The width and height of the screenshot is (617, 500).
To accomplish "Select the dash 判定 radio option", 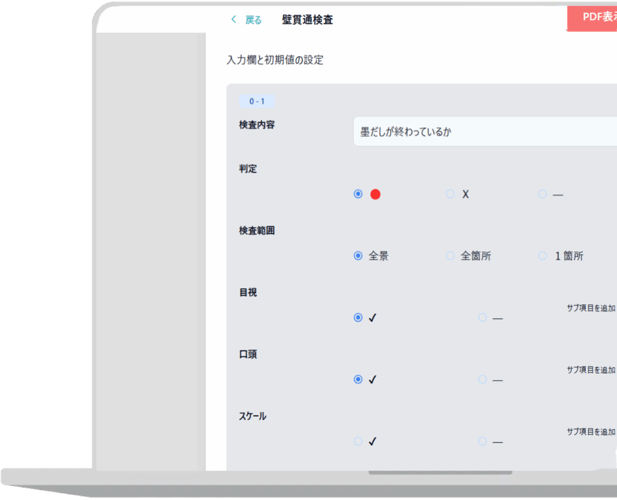I will [543, 194].
